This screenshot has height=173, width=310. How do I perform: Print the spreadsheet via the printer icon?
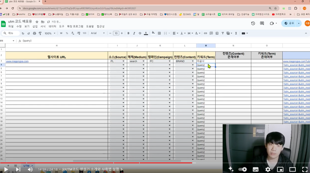pos(34,33)
